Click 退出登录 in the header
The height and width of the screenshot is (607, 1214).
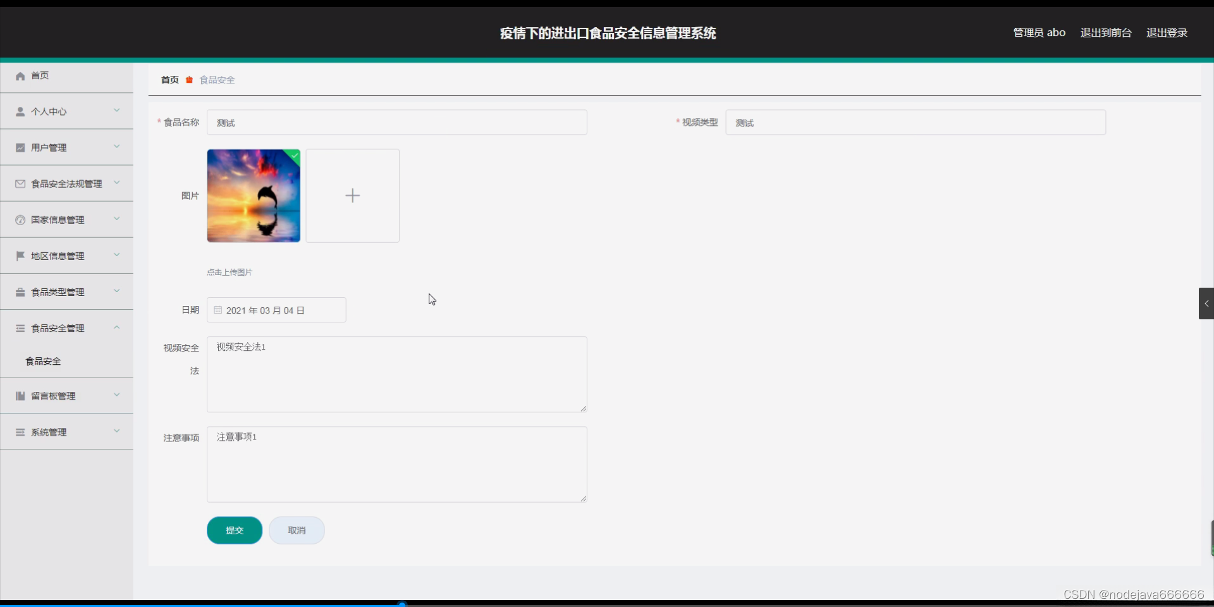coord(1167,33)
